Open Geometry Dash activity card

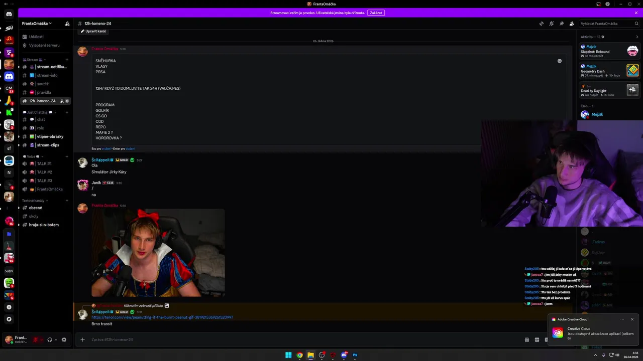(609, 70)
